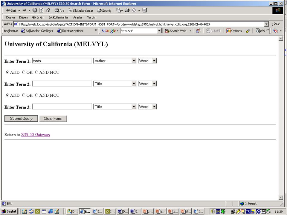This screenshot has height=215, width=287.
Task: Open Word dropdown for Term 3
Action: 147,107
